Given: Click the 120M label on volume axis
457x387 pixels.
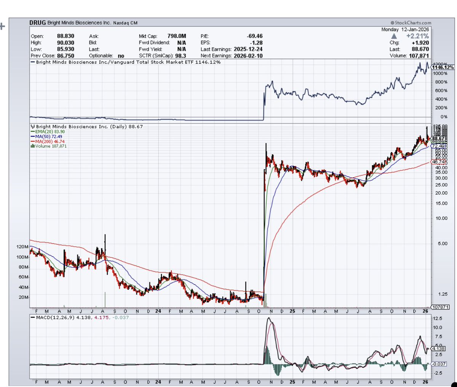Looking at the screenshot, I should pos(22,247).
